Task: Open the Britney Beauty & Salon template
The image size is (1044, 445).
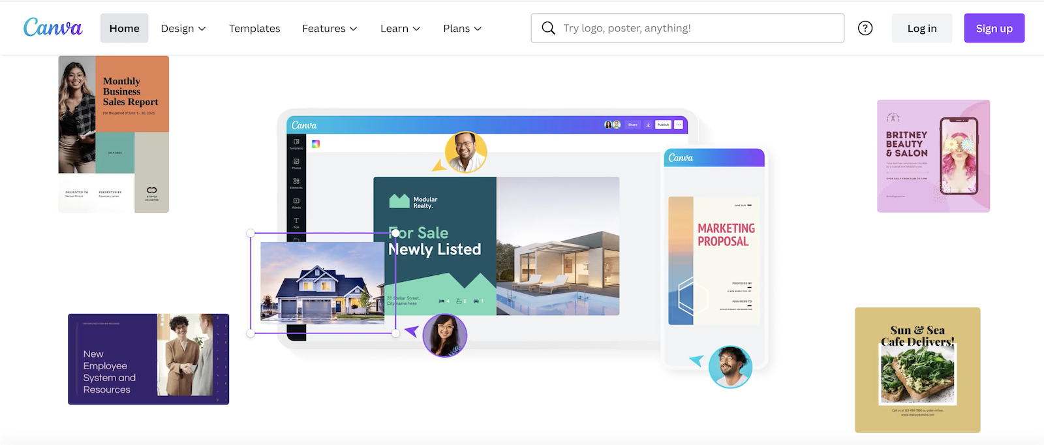Action: tap(933, 156)
